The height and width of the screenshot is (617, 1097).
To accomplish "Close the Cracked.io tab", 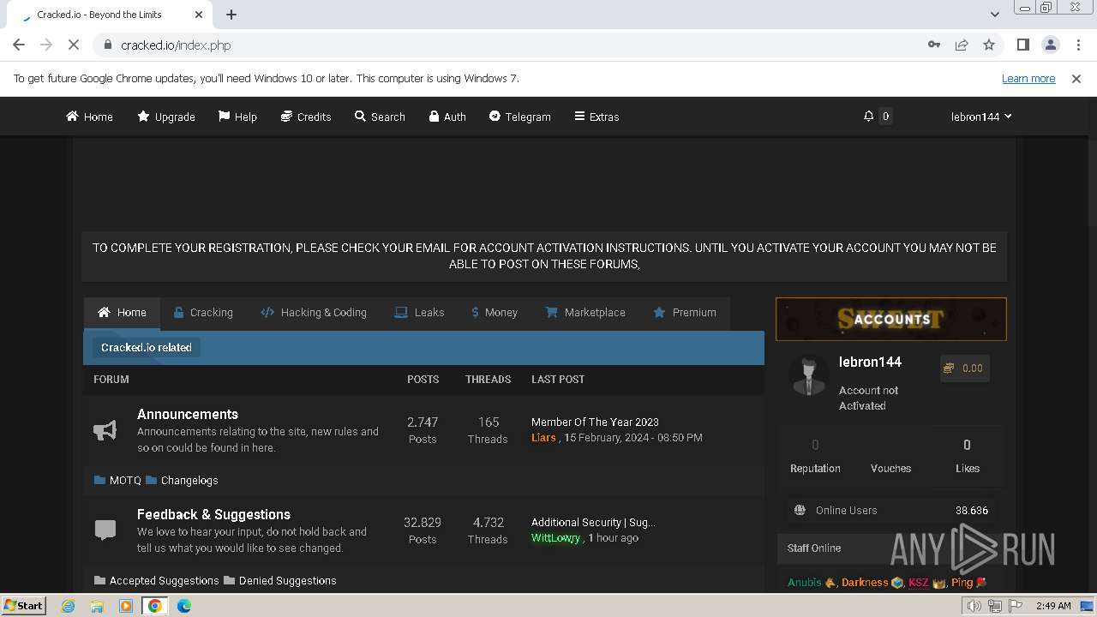I will pyautogui.click(x=199, y=15).
